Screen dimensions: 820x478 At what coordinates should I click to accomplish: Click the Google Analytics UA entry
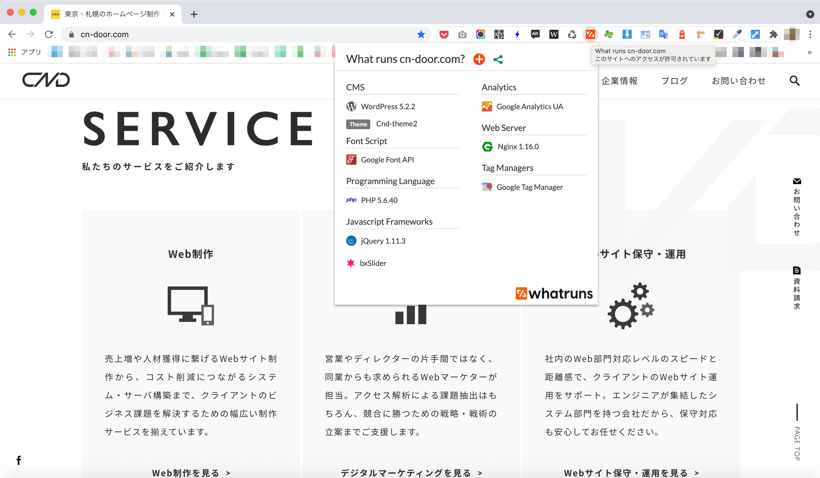(522, 106)
